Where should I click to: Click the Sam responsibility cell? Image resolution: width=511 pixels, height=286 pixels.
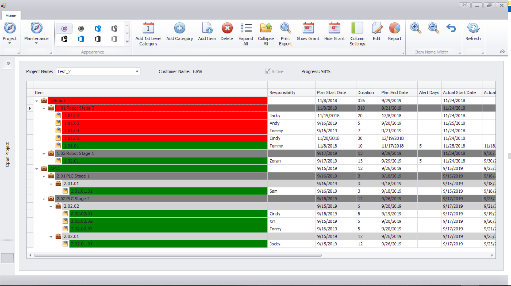click(291, 191)
